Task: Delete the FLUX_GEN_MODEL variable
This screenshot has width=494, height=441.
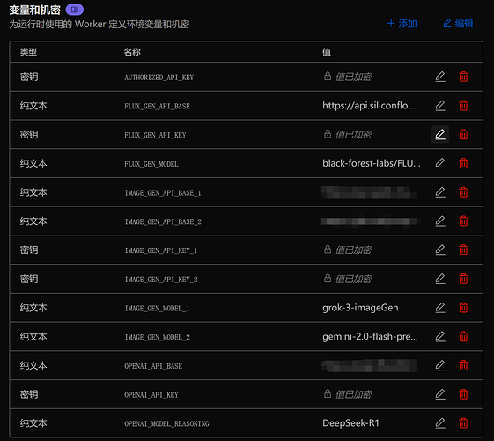Action: (x=463, y=163)
